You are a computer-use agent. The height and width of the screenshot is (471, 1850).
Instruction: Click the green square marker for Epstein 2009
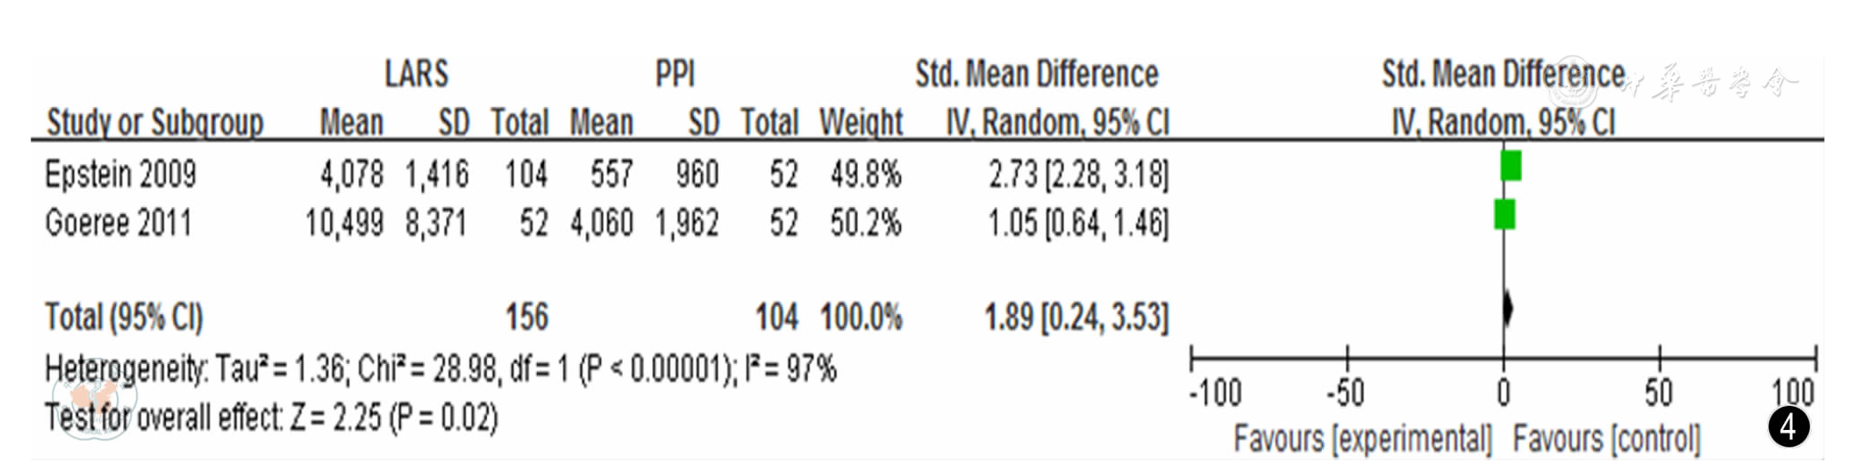coord(1510,166)
